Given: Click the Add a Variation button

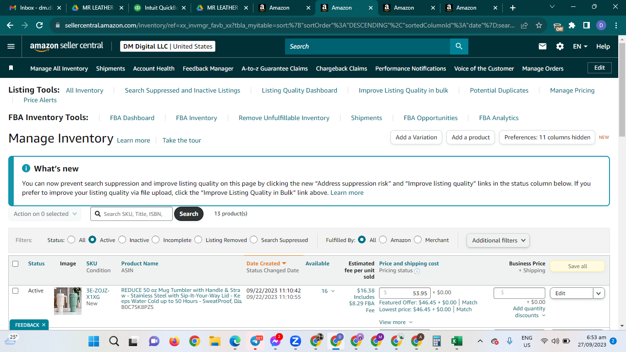Looking at the screenshot, I should tap(416, 137).
